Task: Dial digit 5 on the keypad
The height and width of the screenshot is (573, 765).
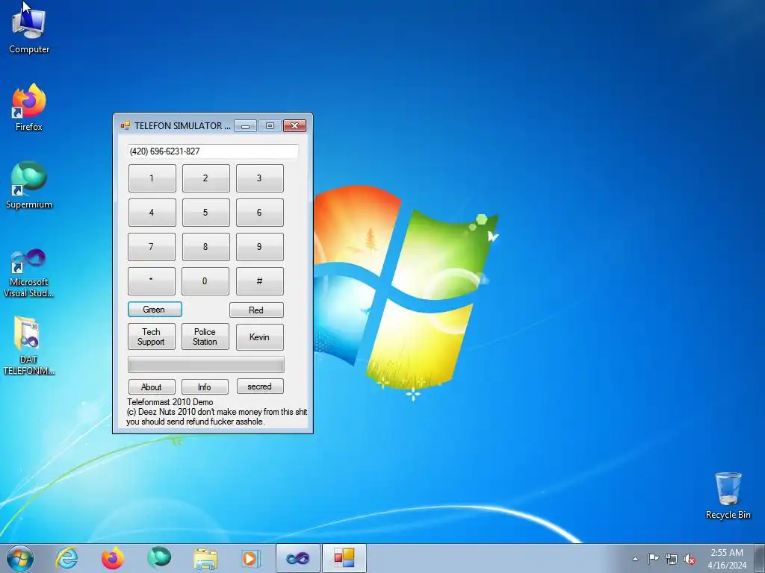Action: [x=205, y=213]
